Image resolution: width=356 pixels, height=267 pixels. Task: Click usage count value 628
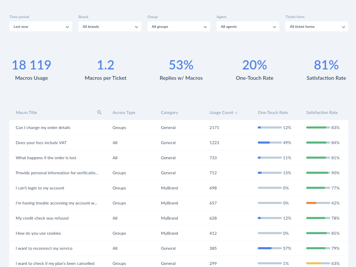click(x=213, y=218)
